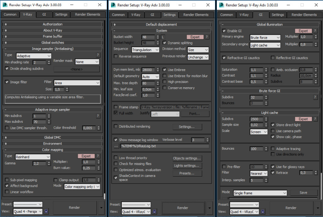Enable Sub-pixel mapping
Image resolution: width=323 pixels, height=217 pixels.
tap(7, 180)
